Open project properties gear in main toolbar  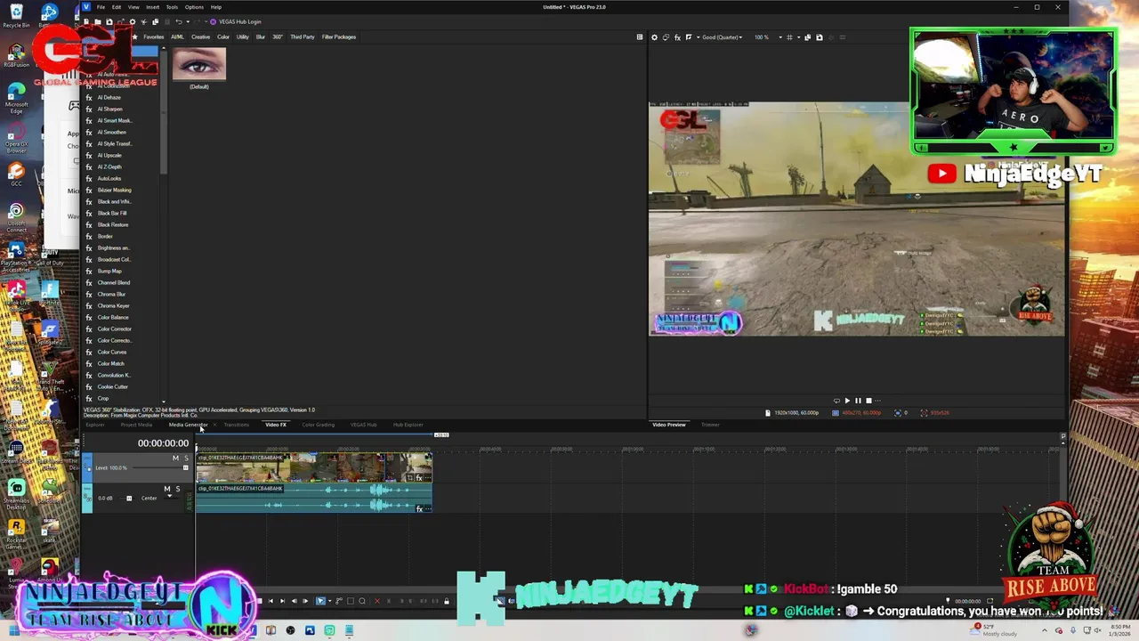pyautogui.click(x=133, y=21)
